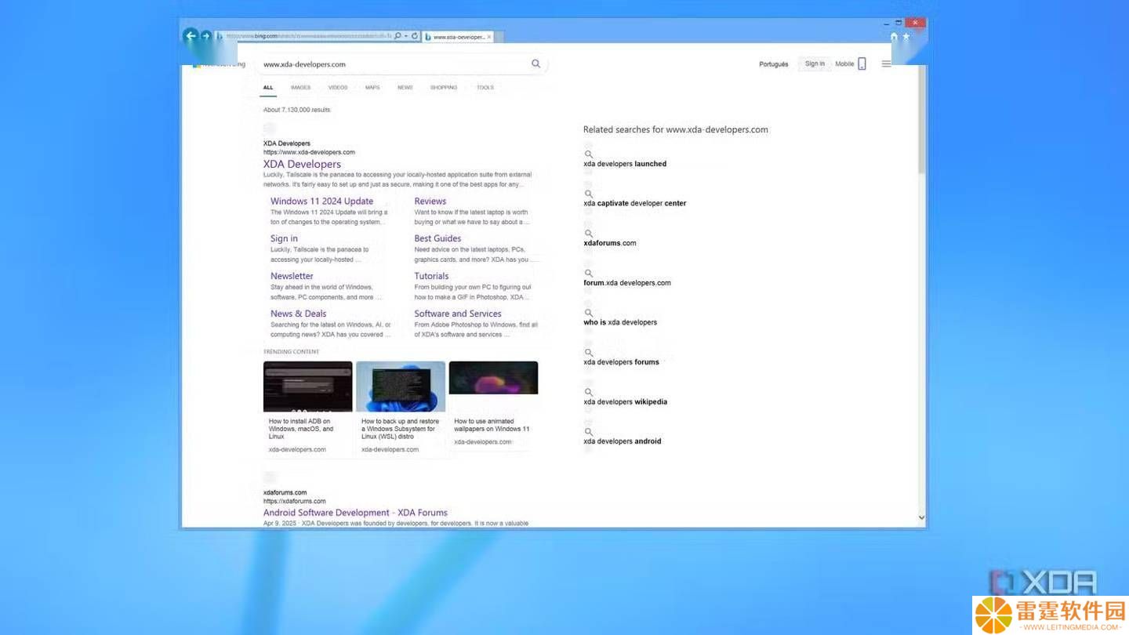Click magnifier icon above xdaforums.com suggestion
The image size is (1129, 635).
[589, 234]
